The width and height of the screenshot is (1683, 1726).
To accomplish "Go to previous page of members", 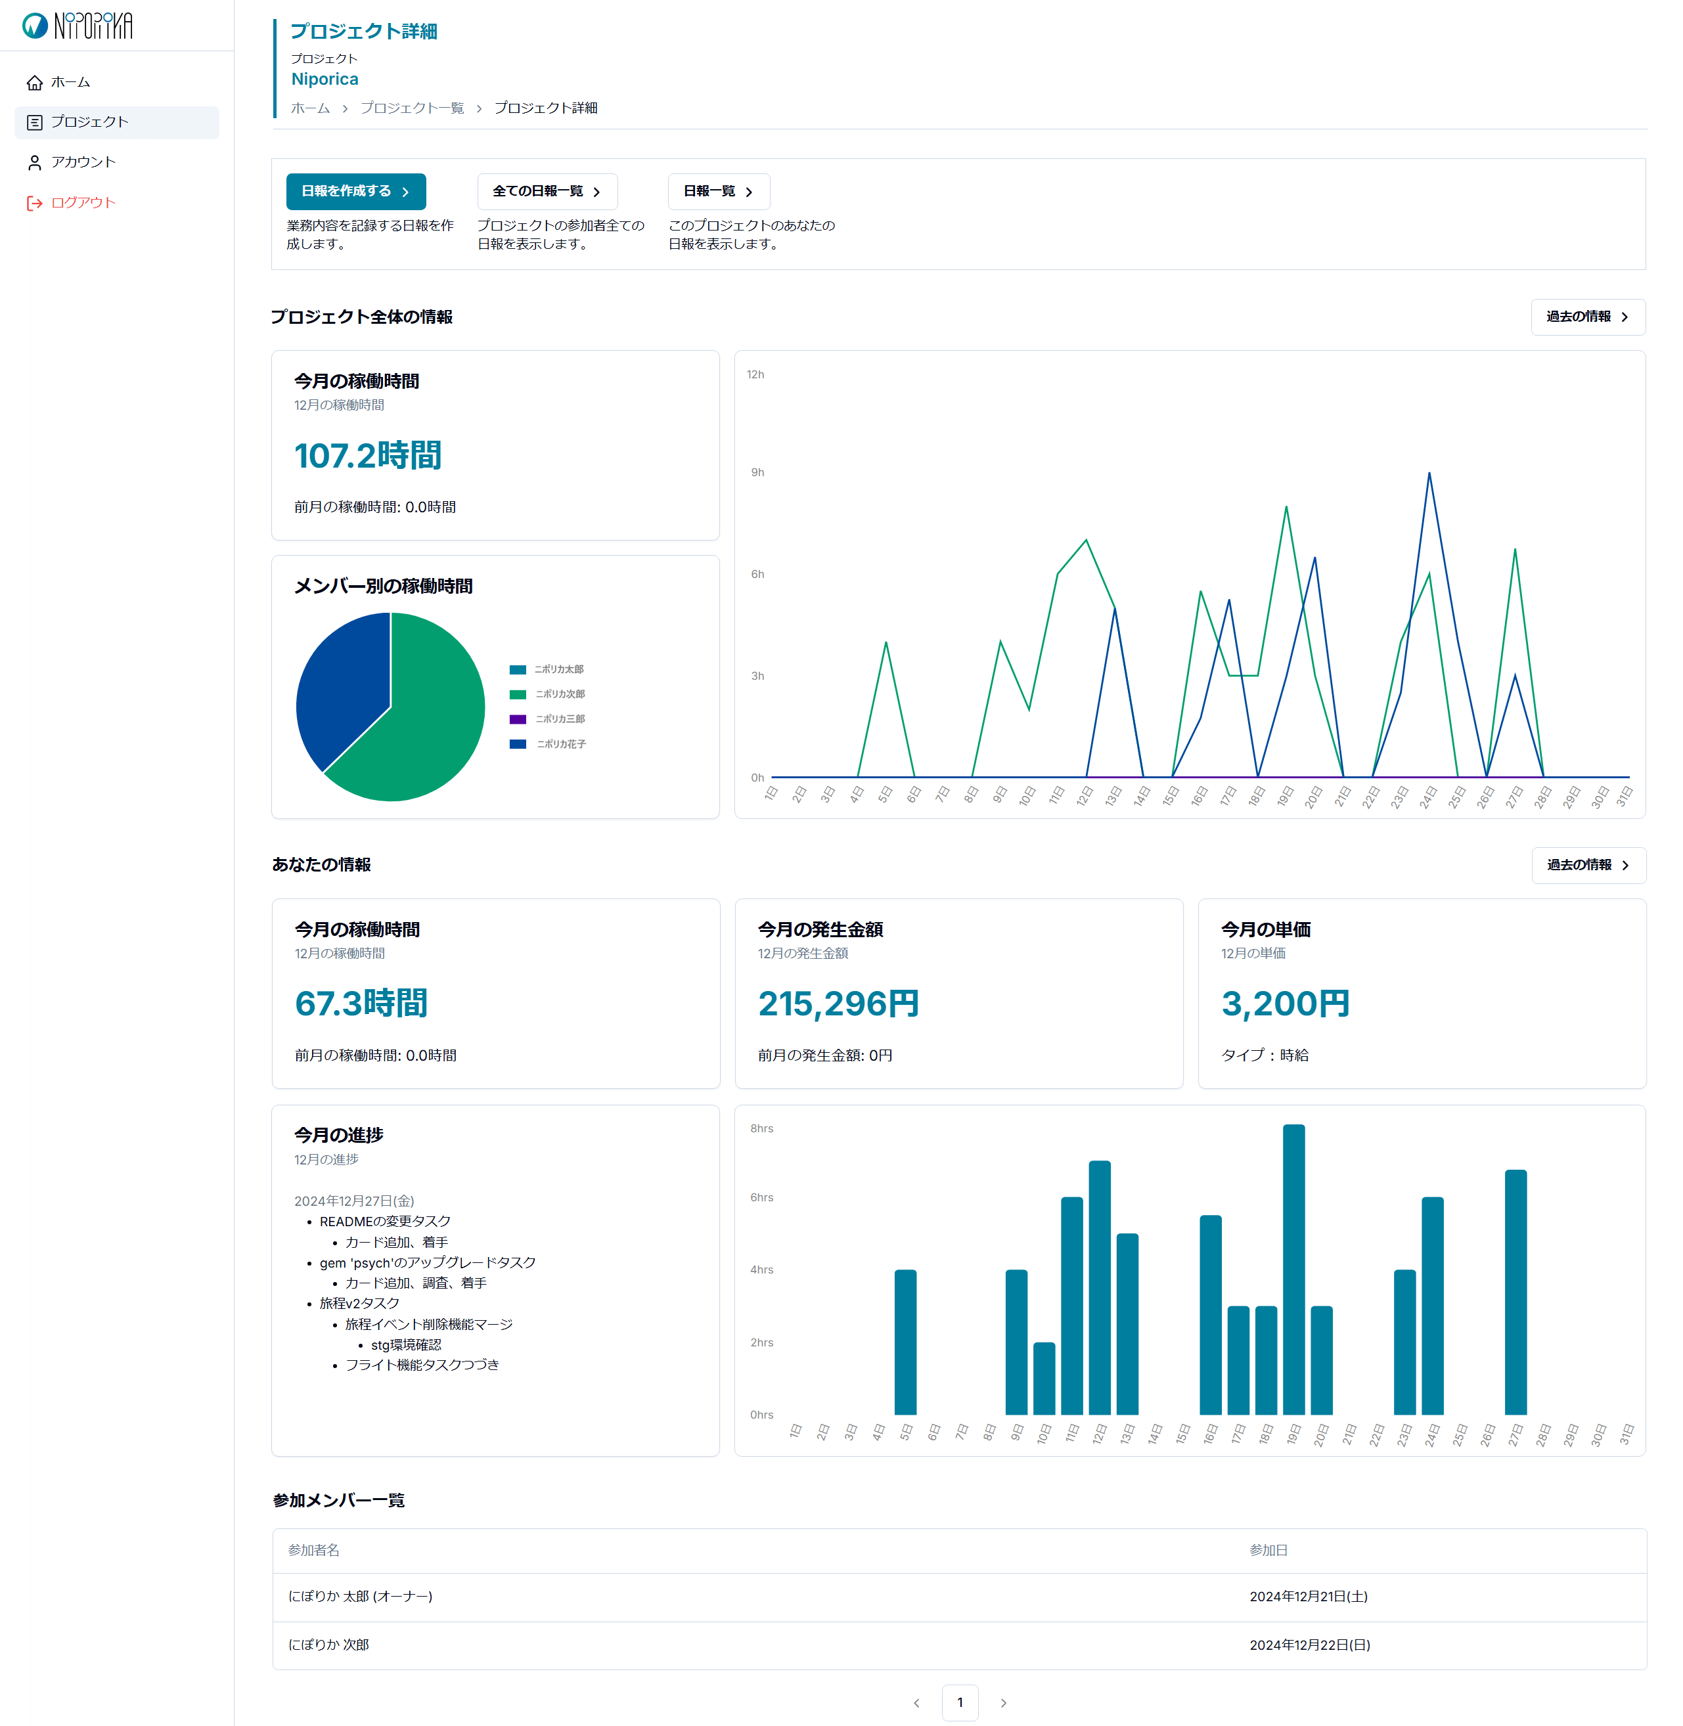I will pyautogui.click(x=916, y=1702).
